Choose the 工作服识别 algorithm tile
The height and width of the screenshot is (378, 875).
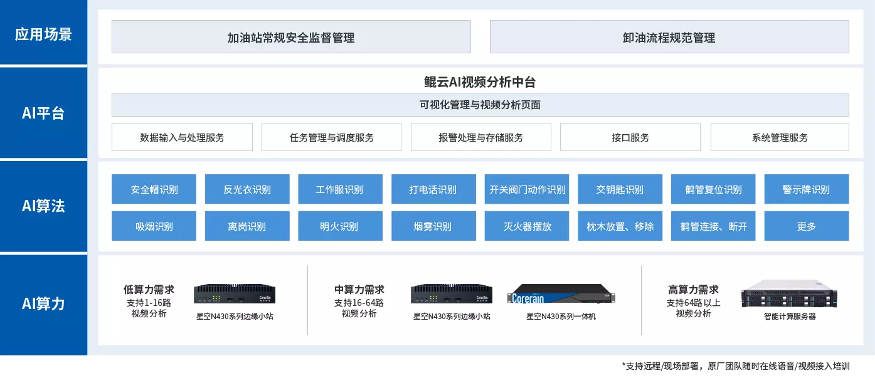pyautogui.click(x=340, y=189)
